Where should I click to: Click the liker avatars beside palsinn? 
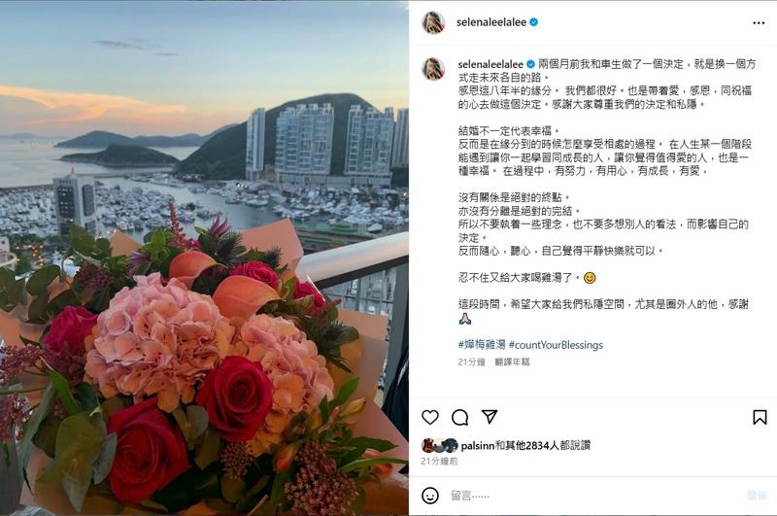point(440,446)
